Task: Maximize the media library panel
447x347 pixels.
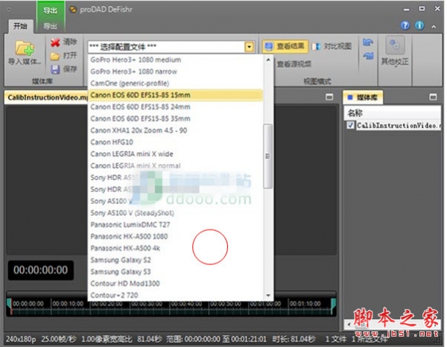Action: [433, 97]
